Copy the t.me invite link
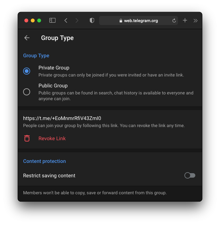This screenshot has width=220, height=225. click(62, 118)
